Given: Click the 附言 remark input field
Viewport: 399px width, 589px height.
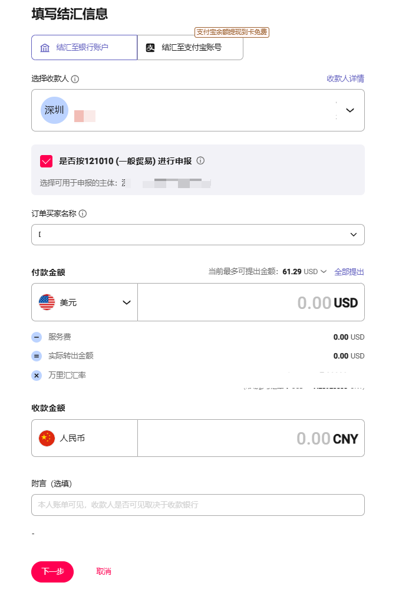Looking at the screenshot, I should tap(197, 505).
